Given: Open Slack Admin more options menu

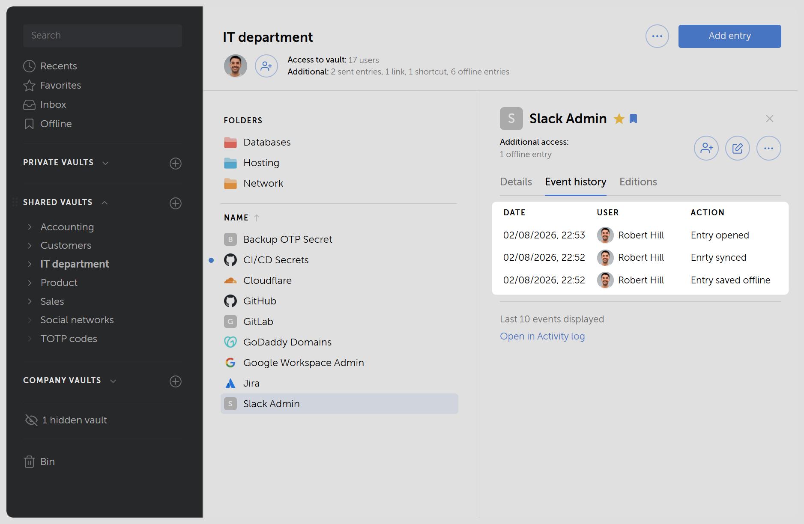Looking at the screenshot, I should click(x=769, y=148).
